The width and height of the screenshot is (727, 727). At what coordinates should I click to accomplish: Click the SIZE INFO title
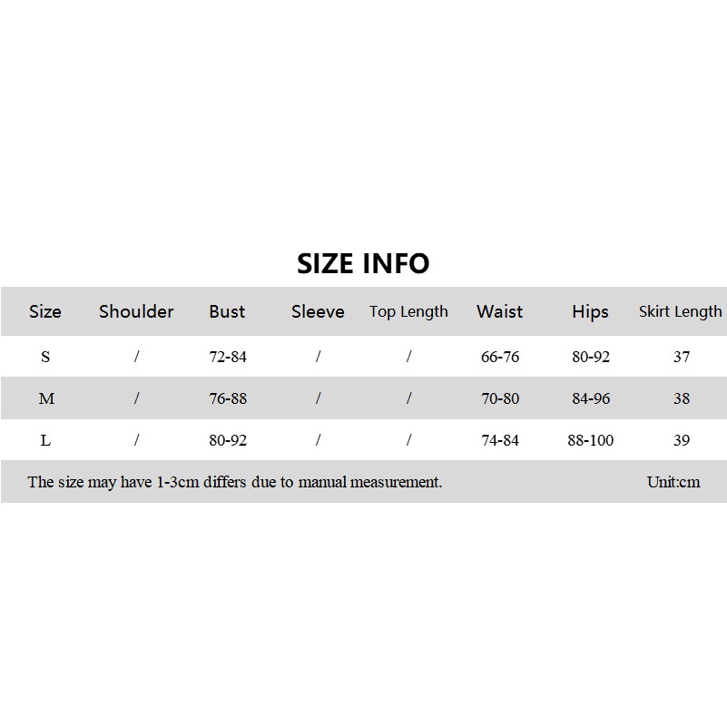363,263
